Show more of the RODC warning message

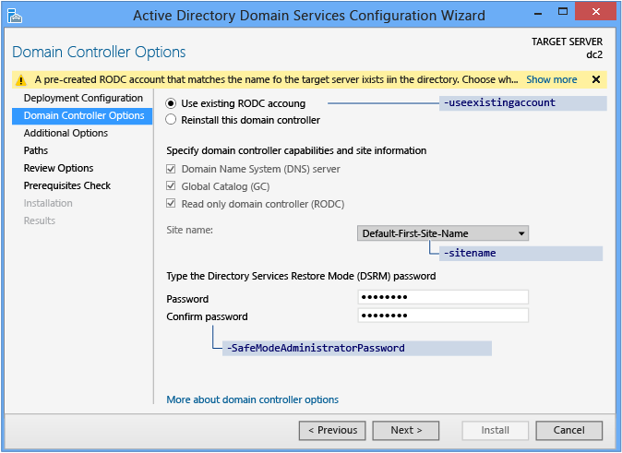551,79
